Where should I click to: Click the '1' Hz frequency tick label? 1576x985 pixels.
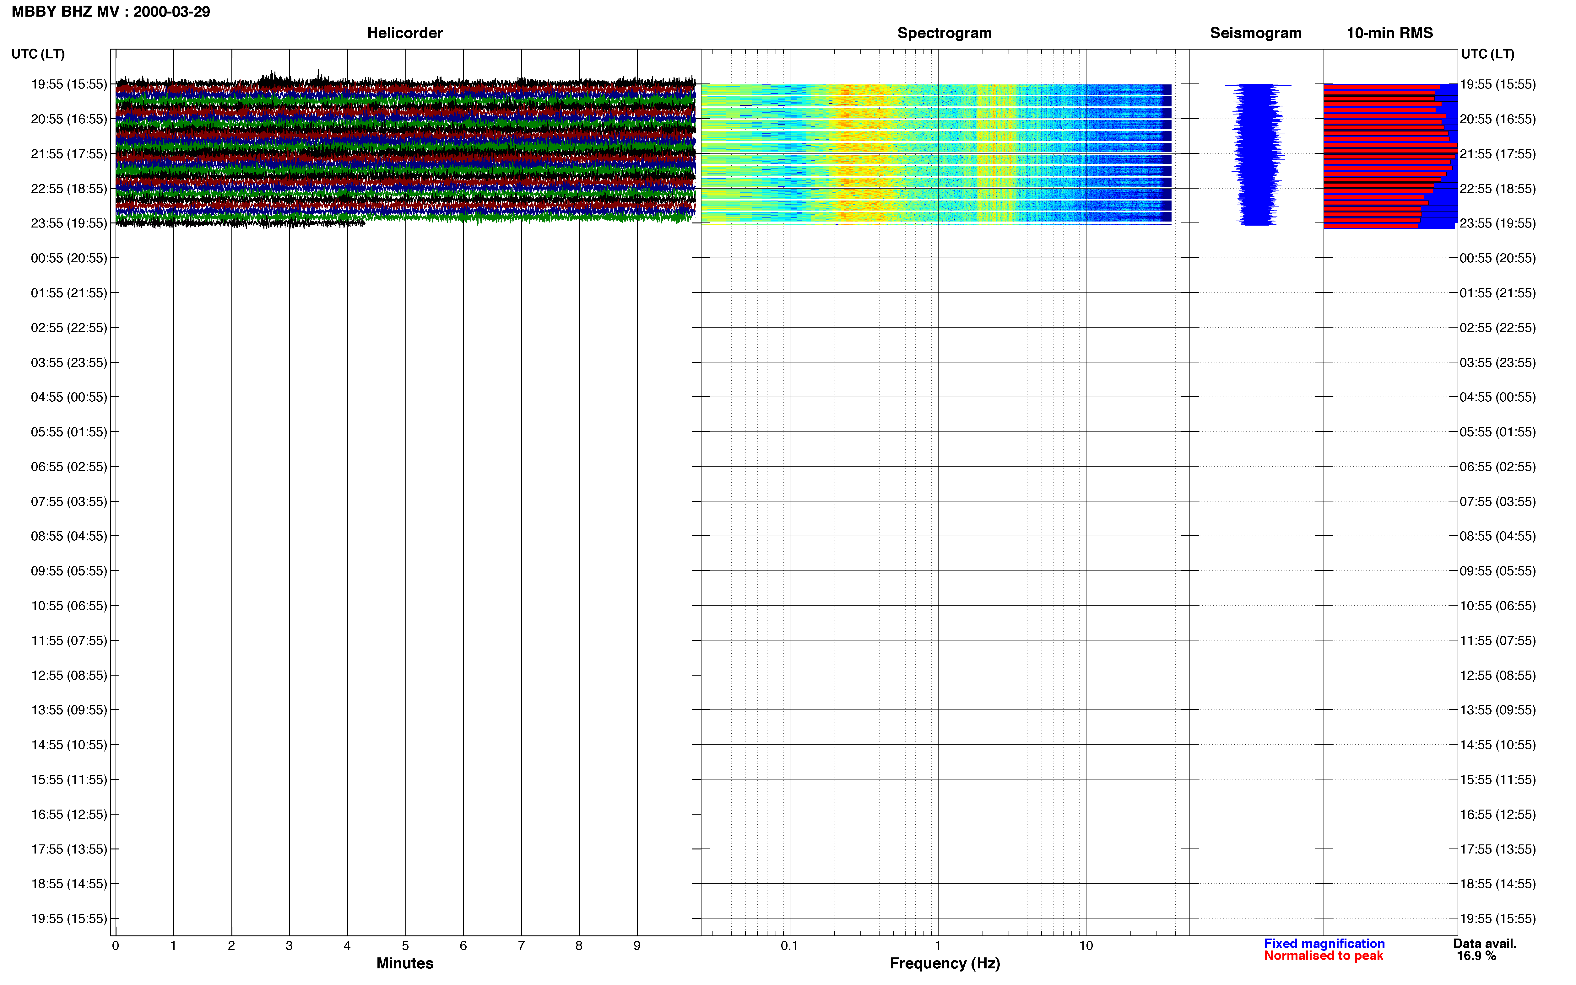(938, 946)
